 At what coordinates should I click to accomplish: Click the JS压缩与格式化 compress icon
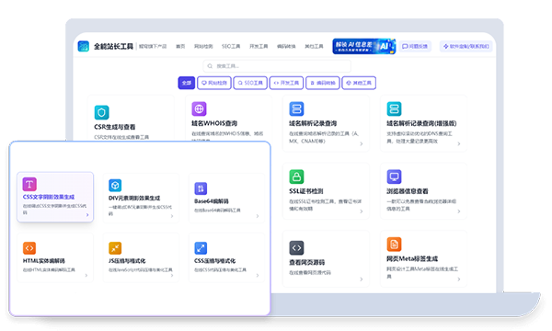[x=115, y=248]
